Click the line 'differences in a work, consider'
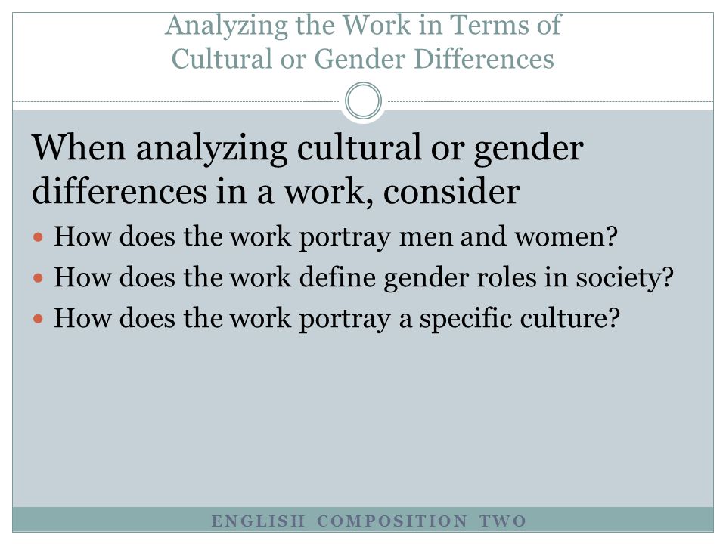The width and height of the screenshot is (726, 544). [x=276, y=191]
